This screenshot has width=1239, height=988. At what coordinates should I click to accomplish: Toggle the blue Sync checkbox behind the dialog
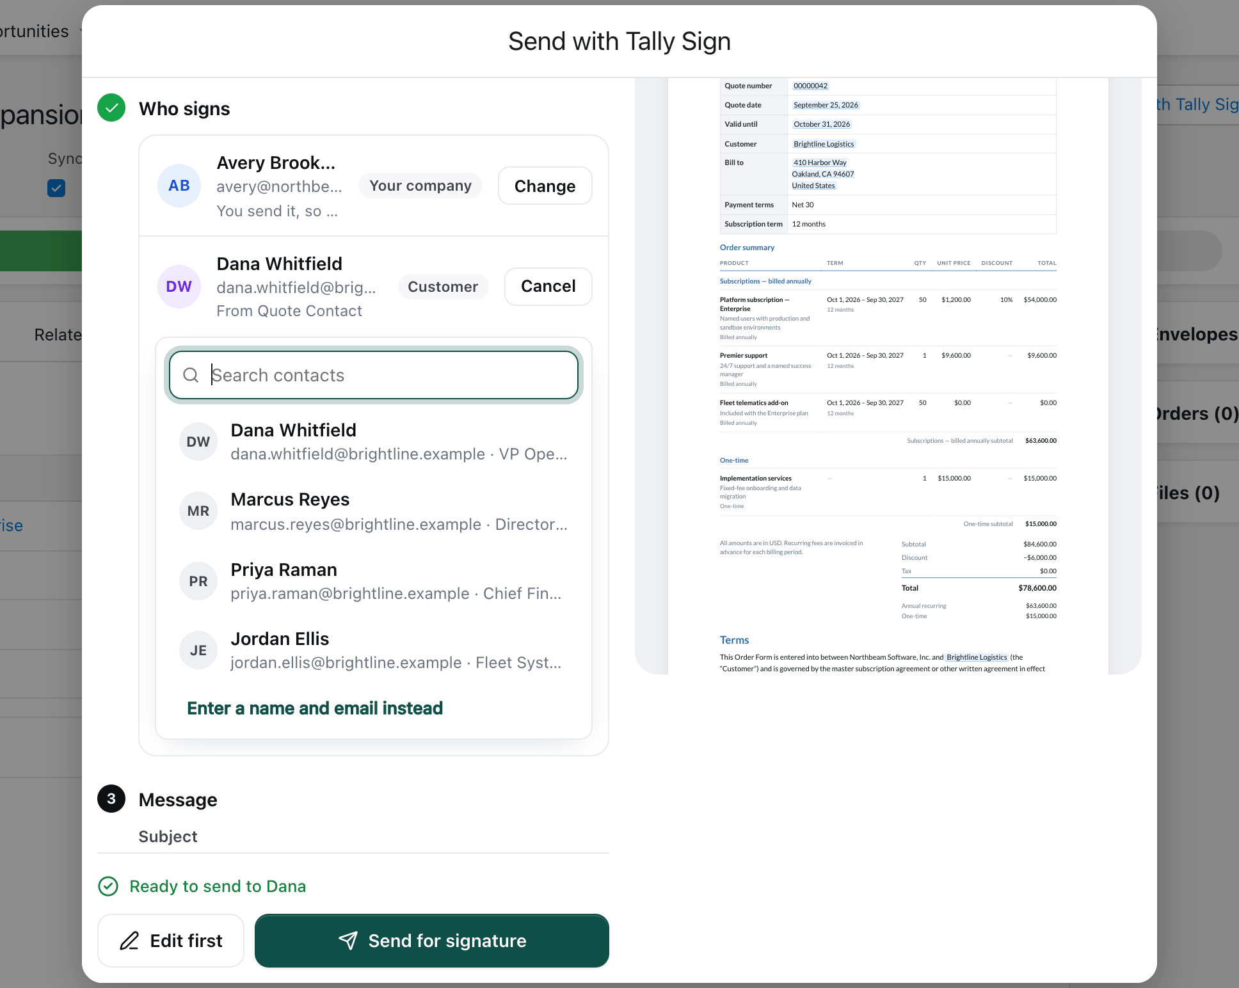[56, 188]
